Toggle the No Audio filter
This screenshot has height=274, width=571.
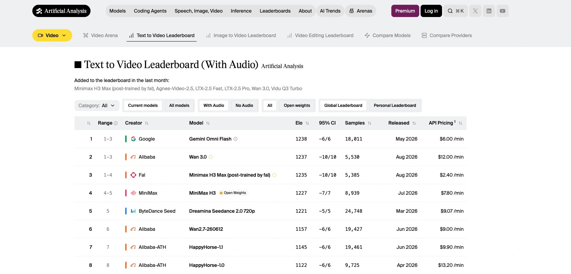(244, 106)
